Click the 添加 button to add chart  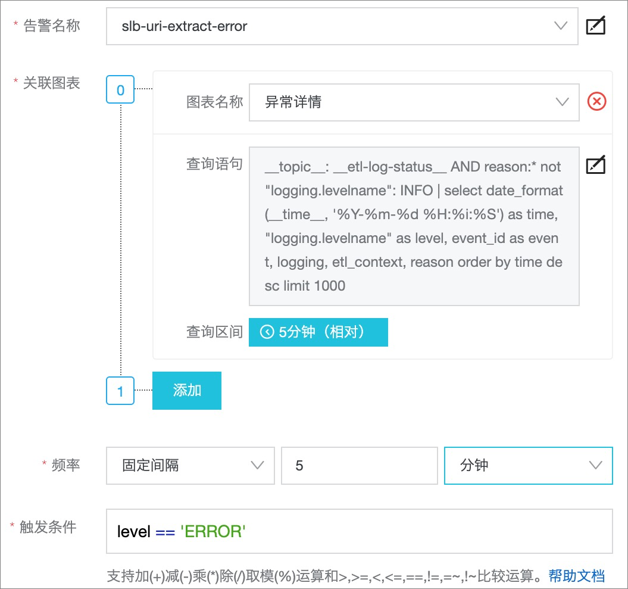coord(187,391)
